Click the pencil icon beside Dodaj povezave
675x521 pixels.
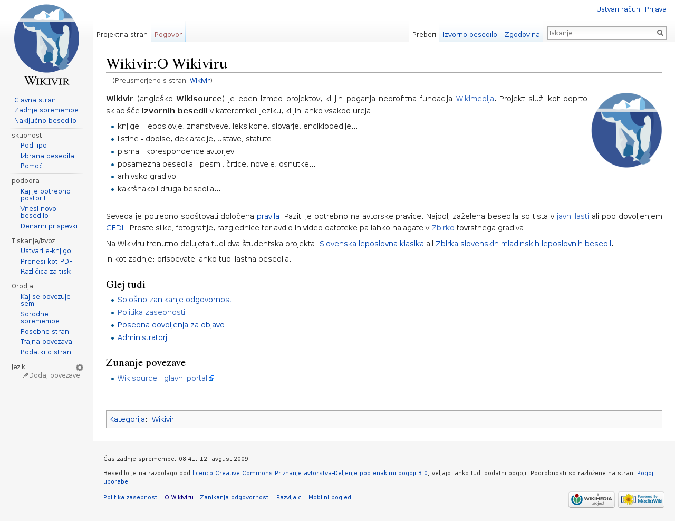pyautogui.click(x=25, y=376)
